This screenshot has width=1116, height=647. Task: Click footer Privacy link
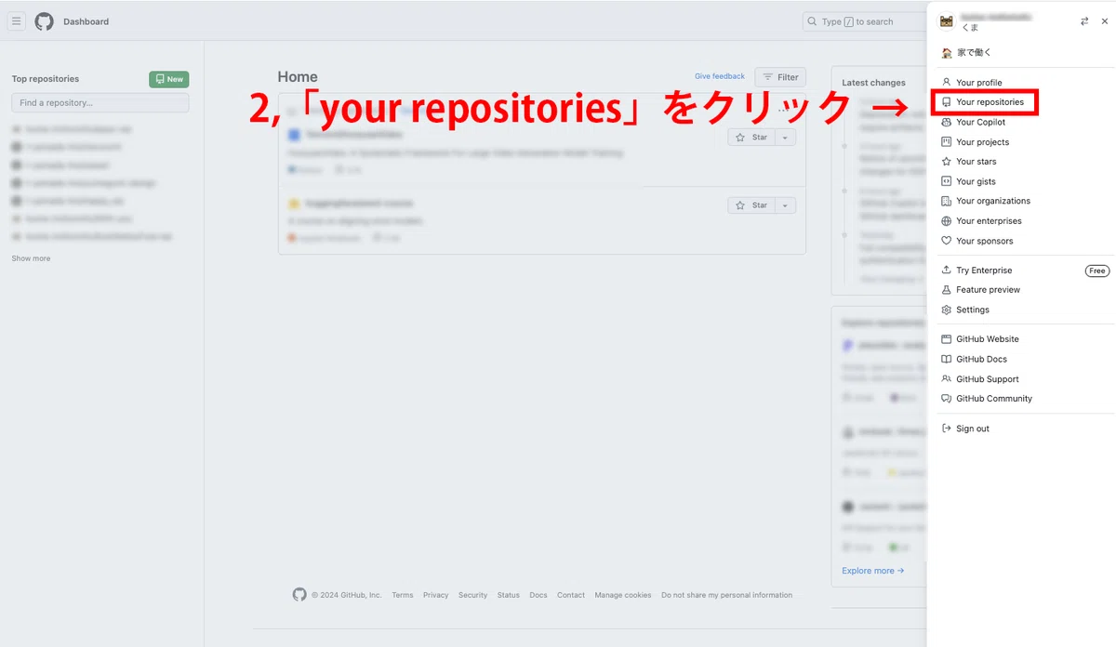435,595
